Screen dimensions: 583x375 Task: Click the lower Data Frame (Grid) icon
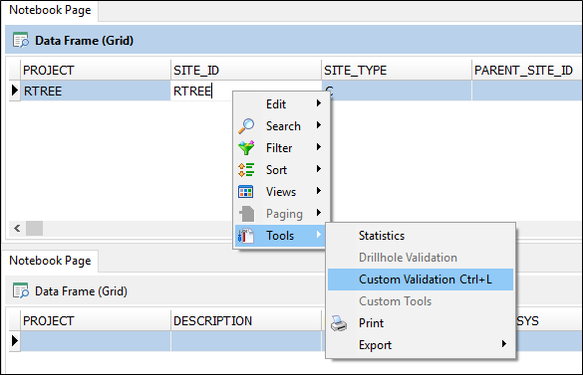click(21, 290)
